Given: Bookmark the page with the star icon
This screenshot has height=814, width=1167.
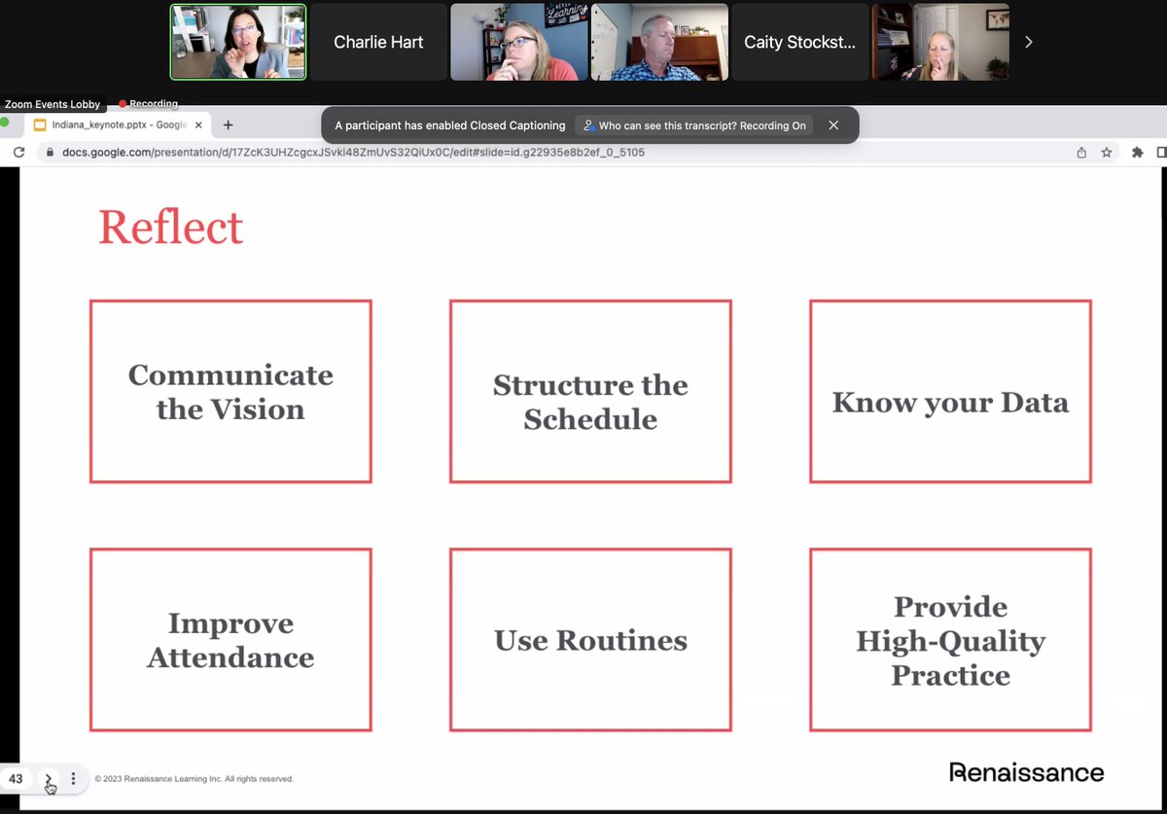Looking at the screenshot, I should point(1107,153).
